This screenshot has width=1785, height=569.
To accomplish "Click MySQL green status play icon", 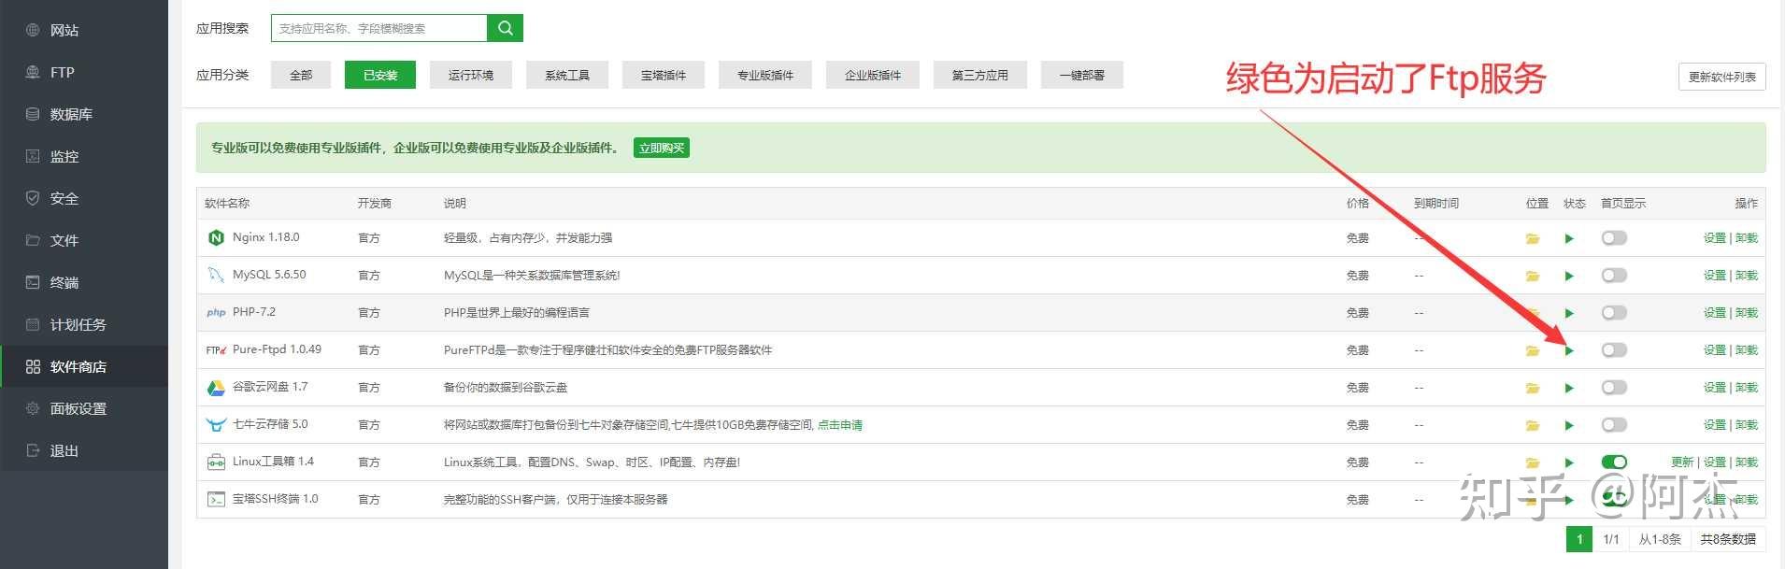I will (1569, 276).
